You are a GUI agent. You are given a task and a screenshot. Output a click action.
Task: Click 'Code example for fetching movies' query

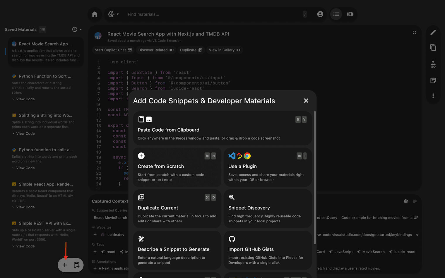(380, 218)
